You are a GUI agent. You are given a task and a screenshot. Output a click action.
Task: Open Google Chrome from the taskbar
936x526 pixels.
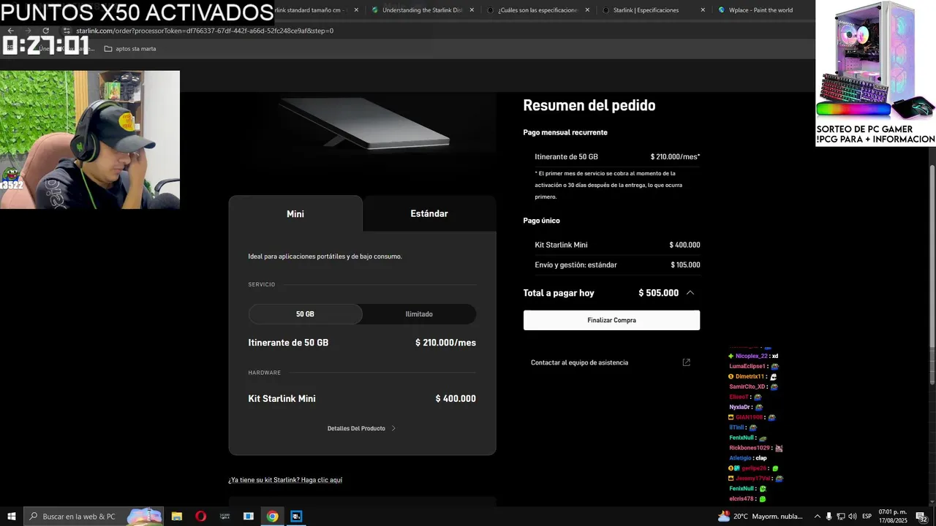(x=272, y=517)
